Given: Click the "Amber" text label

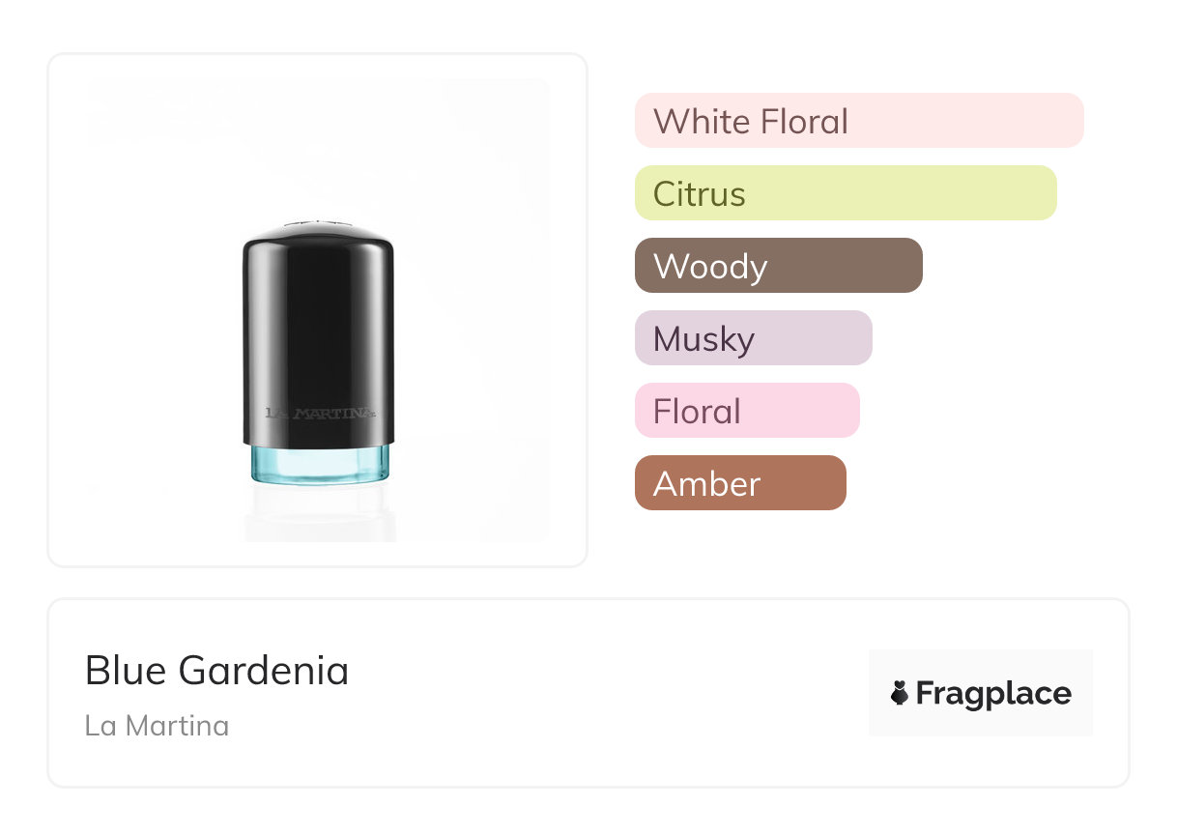Looking at the screenshot, I should pyautogui.click(x=706, y=484).
